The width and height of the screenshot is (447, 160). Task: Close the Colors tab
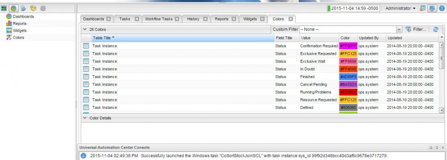[290, 19]
